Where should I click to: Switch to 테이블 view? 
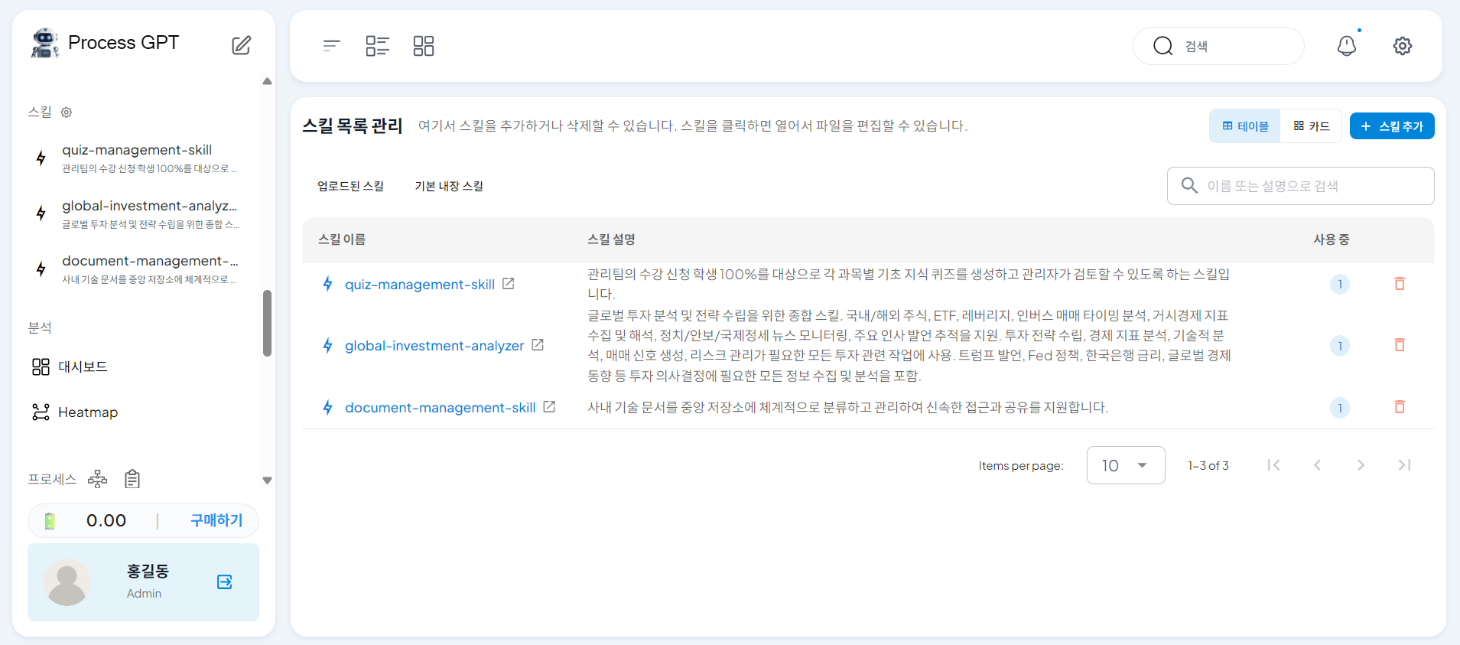1245,126
